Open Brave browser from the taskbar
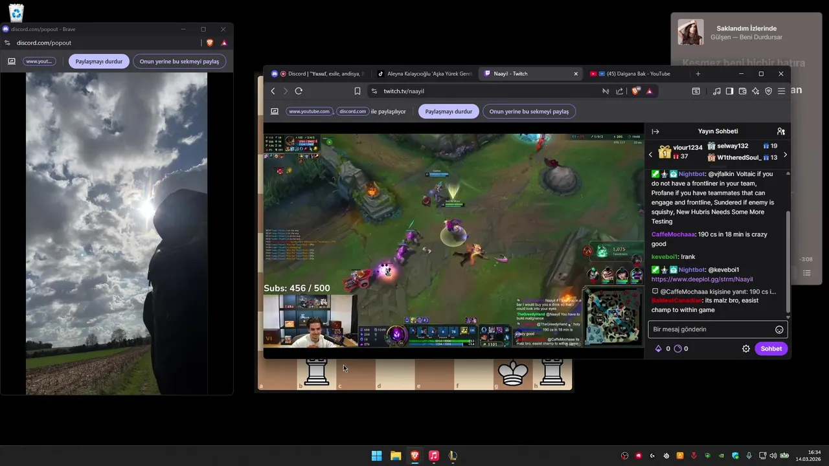This screenshot has width=829, height=466. [414, 456]
